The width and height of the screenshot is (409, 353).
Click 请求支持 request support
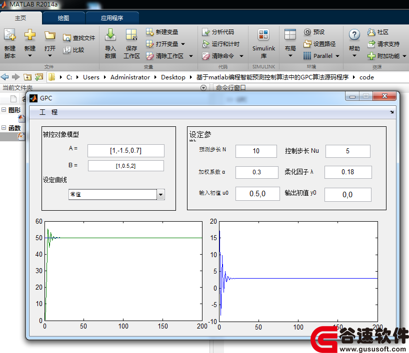click(383, 44)
